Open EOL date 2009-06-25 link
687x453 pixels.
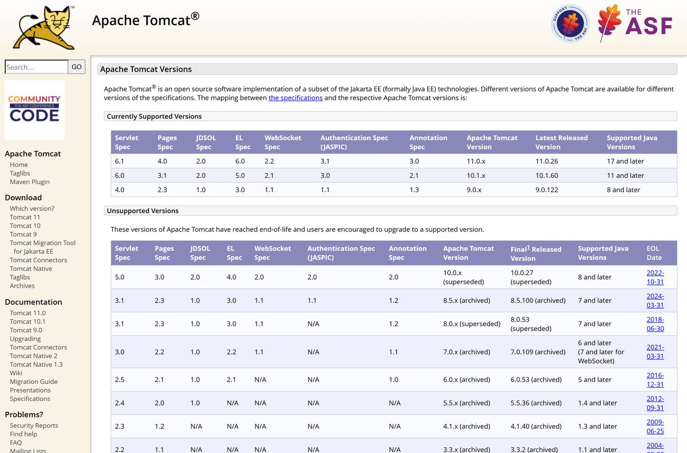(656, 426)
